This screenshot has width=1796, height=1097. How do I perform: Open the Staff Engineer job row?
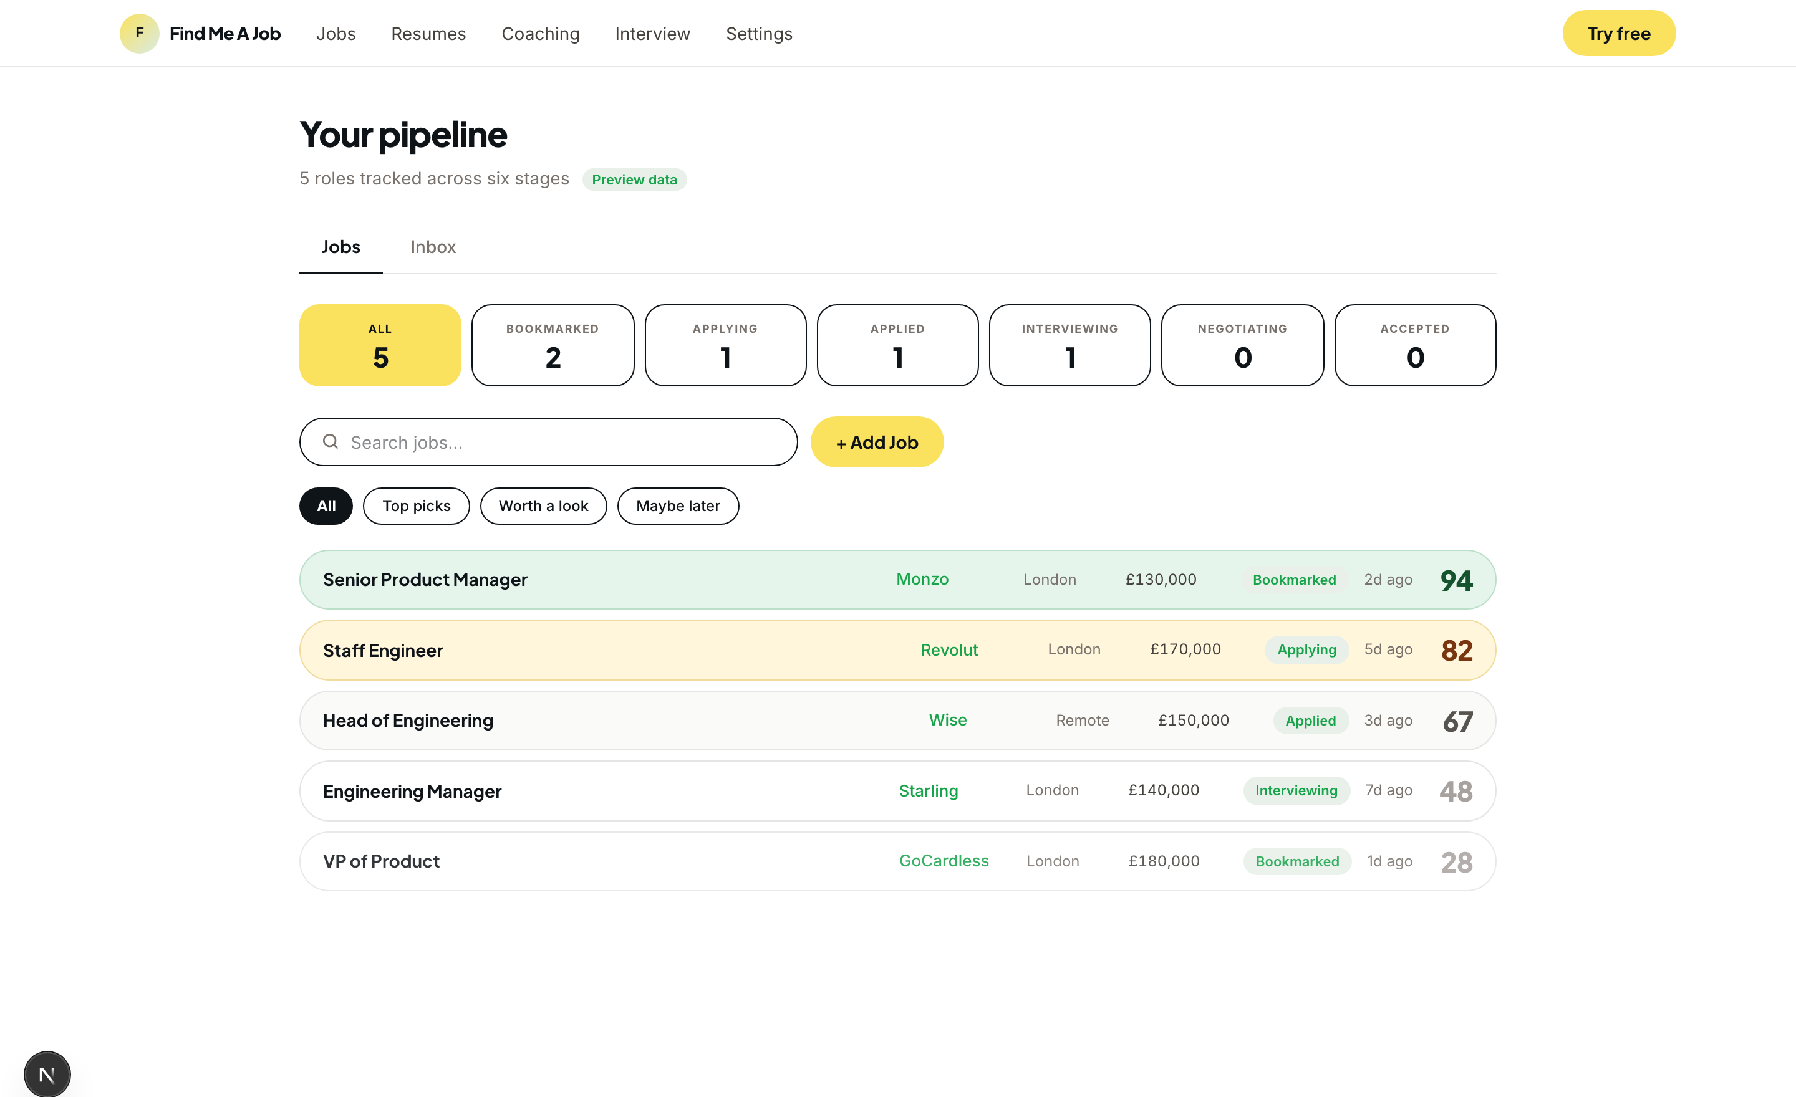898,651
